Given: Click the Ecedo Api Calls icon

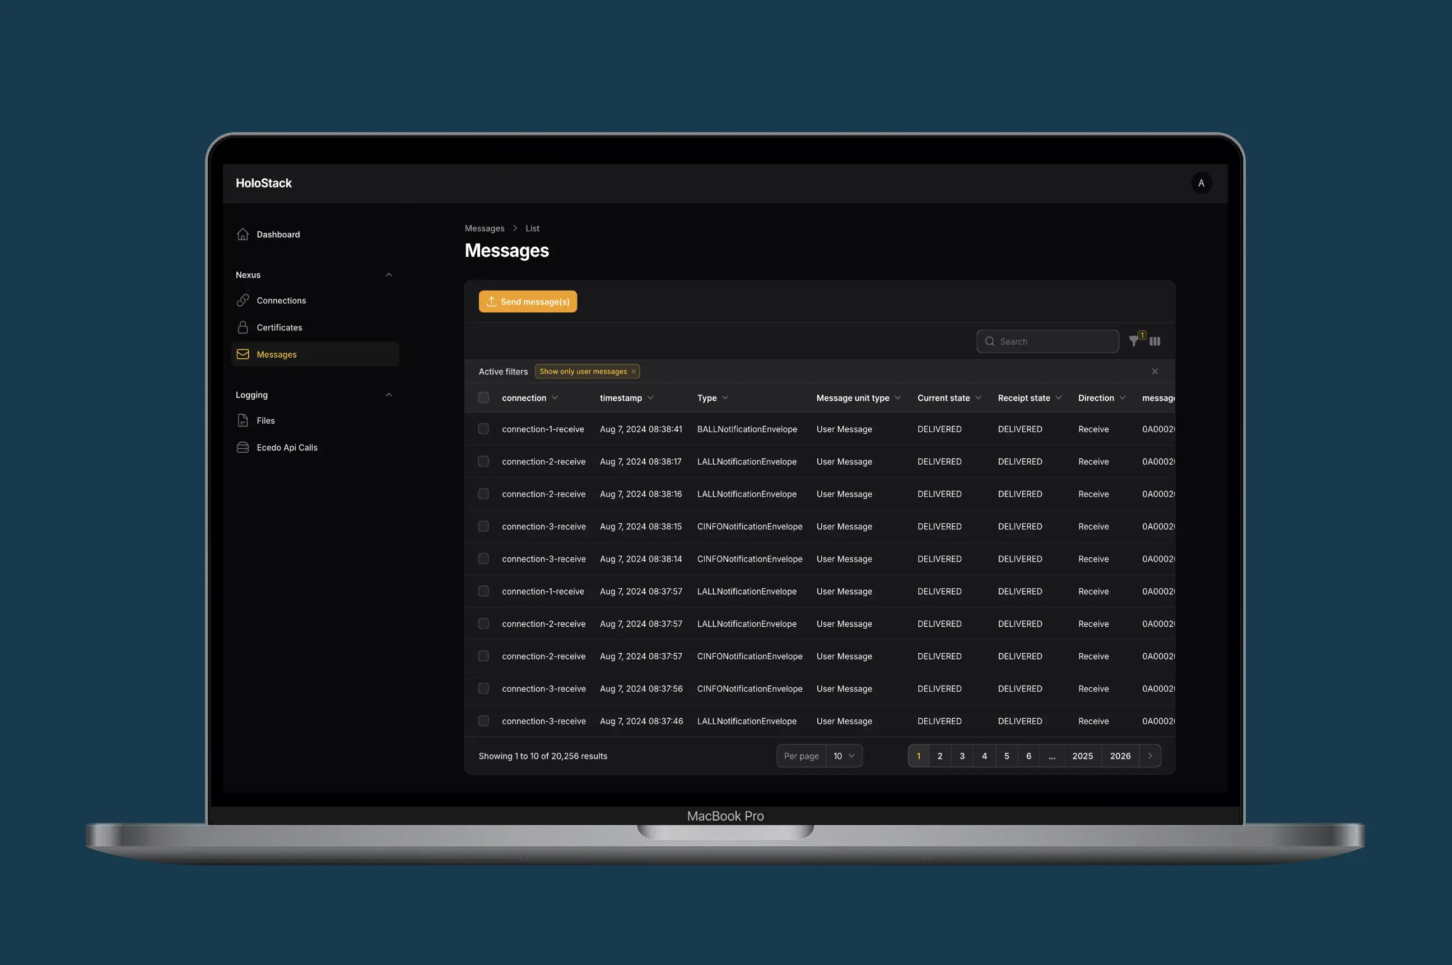Looking at the screenshot, I should pos(243,447).
